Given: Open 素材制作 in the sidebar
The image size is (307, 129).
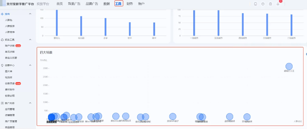Looking at the screenshot, I should coord(10,89).
